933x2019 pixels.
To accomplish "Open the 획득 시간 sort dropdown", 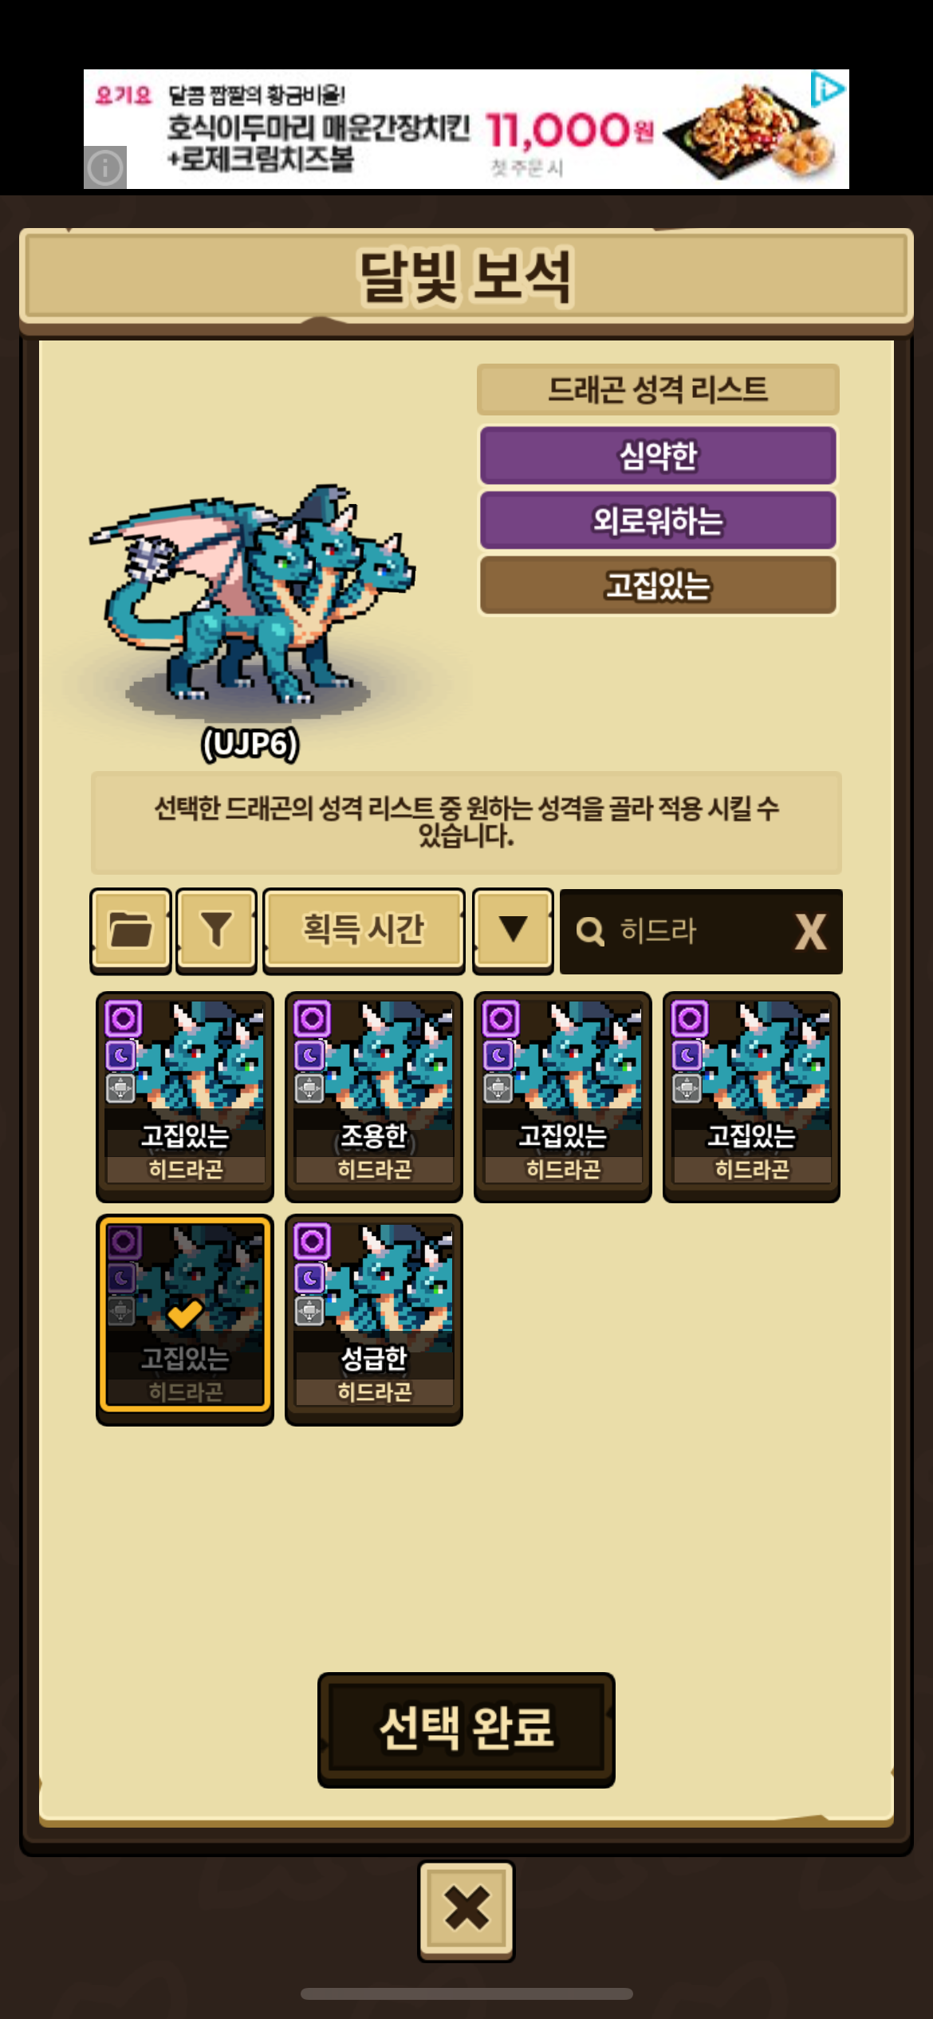I will coord(364,931).
